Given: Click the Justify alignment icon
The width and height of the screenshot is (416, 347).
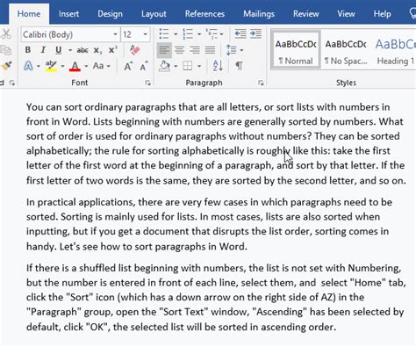Looking at the screenshot, I should (x=210, y=50).
